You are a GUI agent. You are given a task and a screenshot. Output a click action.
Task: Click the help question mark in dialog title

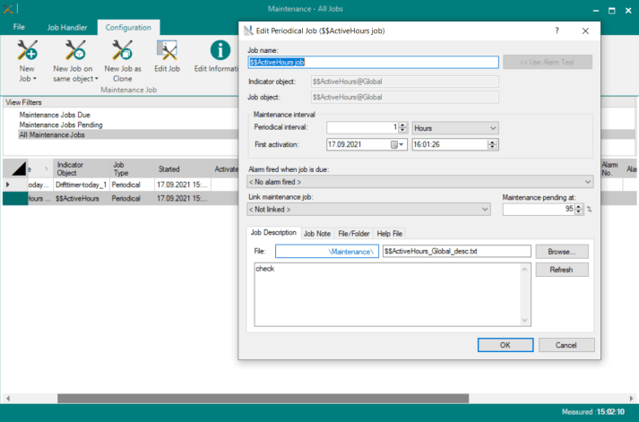point(557,30)
